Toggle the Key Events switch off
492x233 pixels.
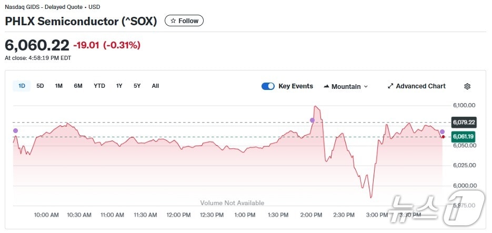(x=268, y=86)
